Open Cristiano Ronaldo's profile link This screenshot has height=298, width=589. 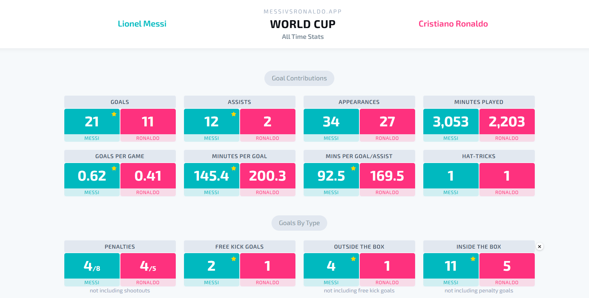click(453, 24)
